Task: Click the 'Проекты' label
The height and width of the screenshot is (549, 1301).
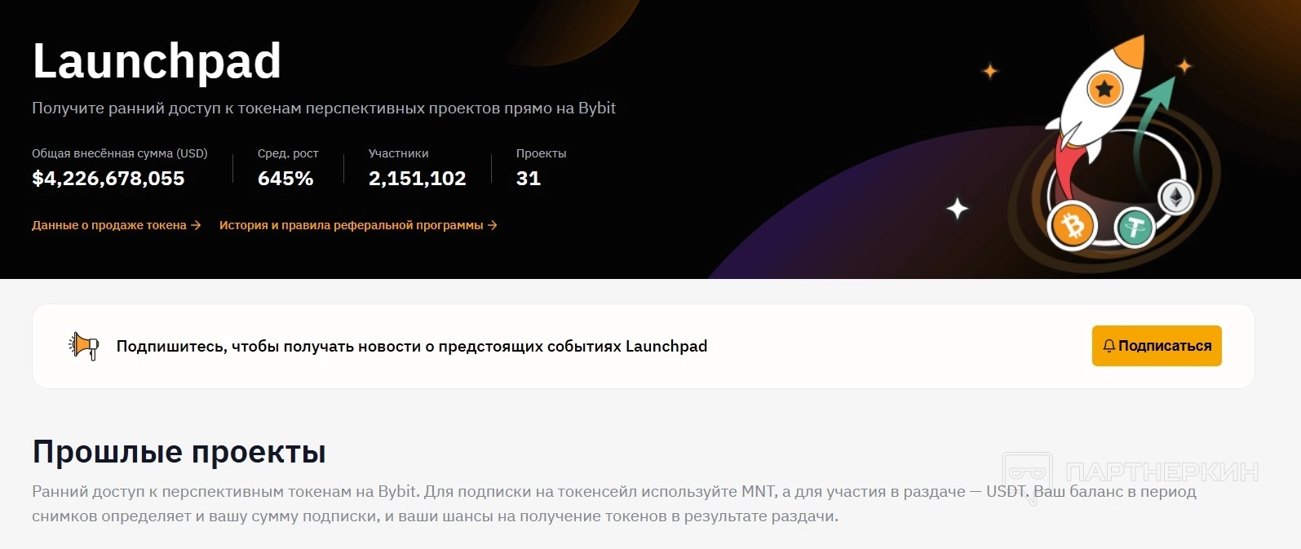Action: (542, 153)
